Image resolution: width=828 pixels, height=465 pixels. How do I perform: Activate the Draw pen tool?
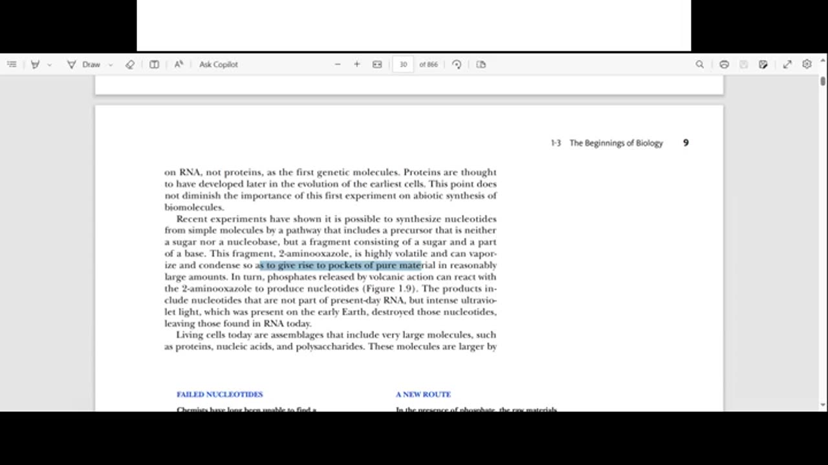click(x=72, y=65)
